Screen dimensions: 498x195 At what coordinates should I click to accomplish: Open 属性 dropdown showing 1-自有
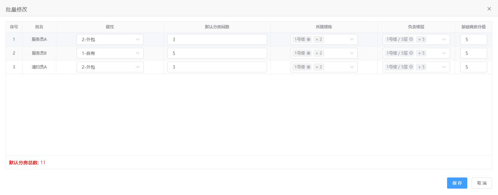click(x=110, y=53)
